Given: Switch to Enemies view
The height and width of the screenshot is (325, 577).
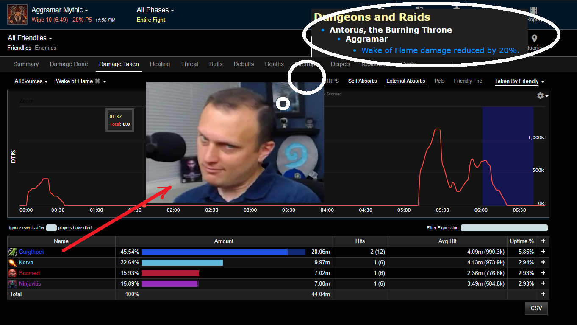Looking at the screenshot, I should [x=46, y=48].
